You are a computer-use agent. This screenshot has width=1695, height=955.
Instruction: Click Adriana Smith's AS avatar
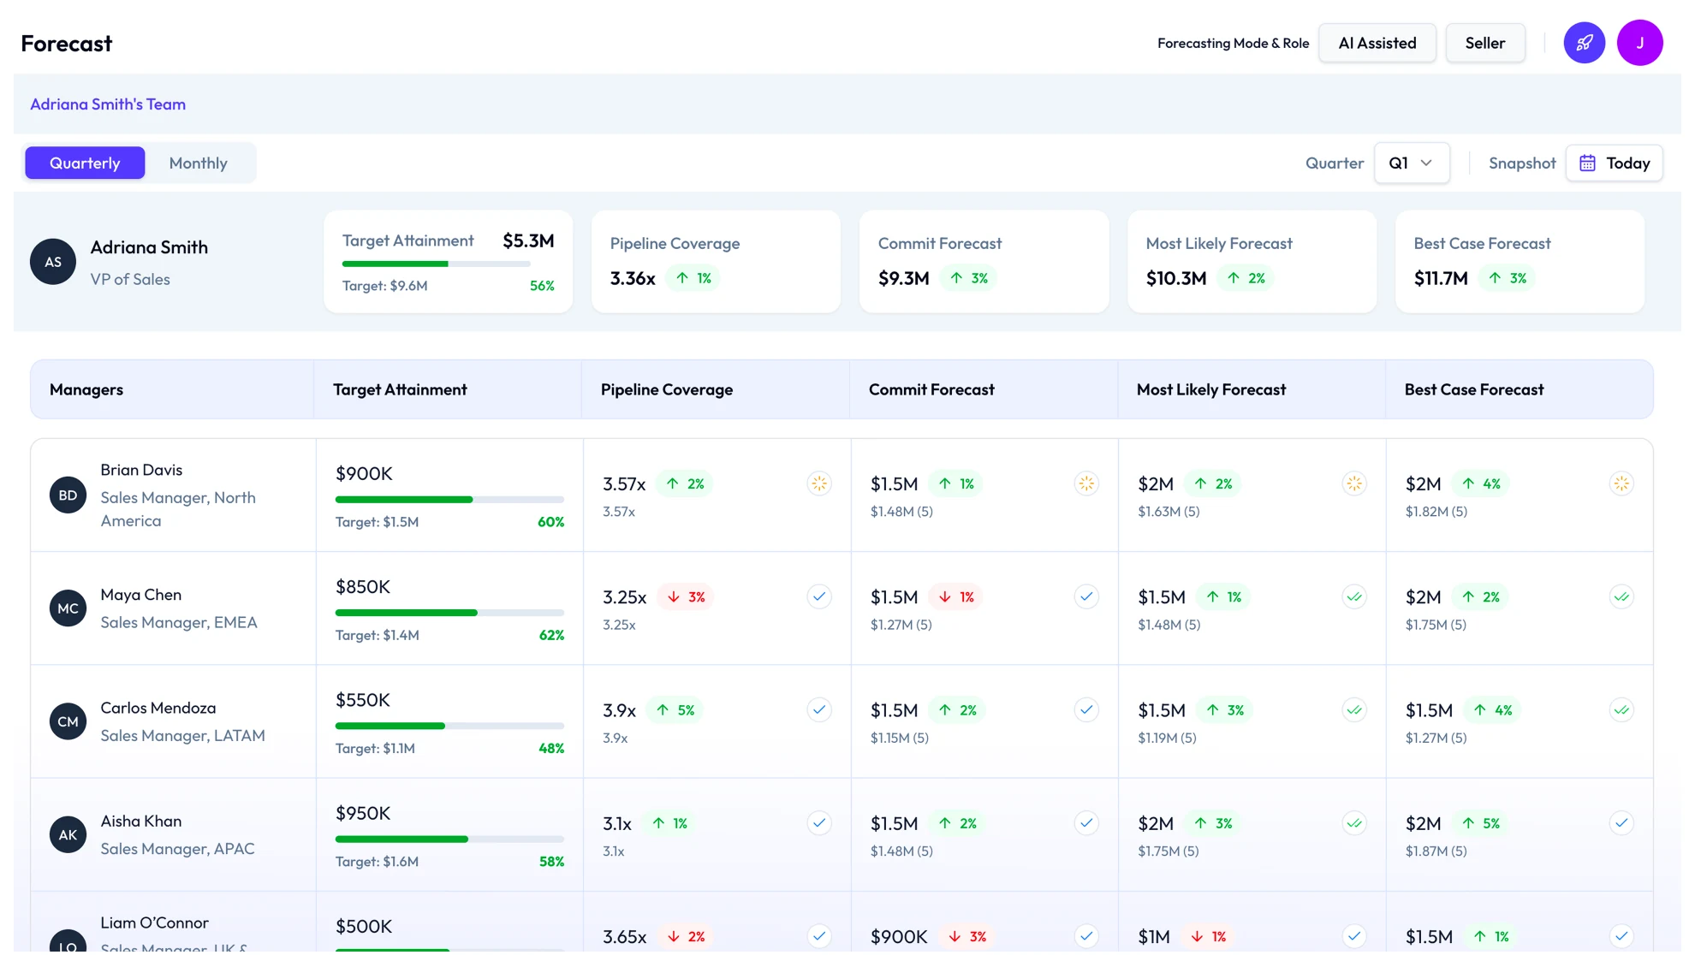[53, 262]
